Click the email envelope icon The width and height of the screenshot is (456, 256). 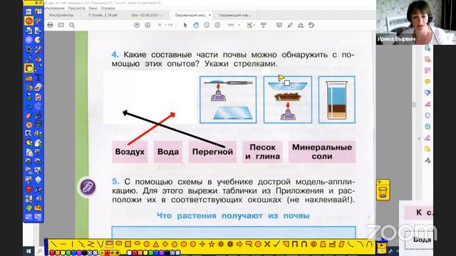tap(61, 26)
